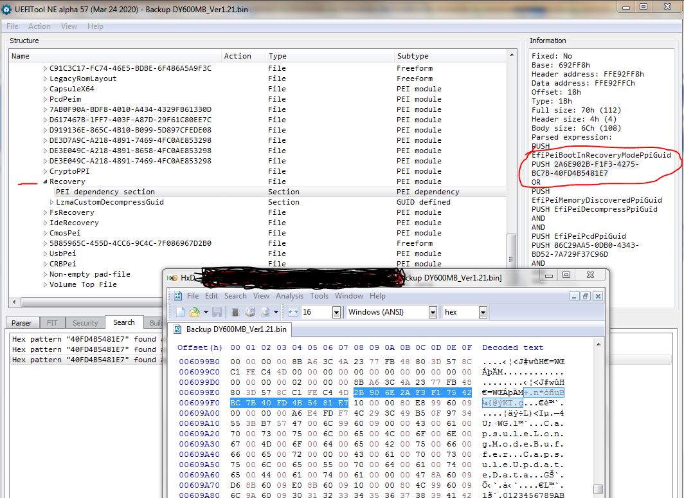Viewport: 684px width, 498px height.
Task: Click the Save icon in HxD toolbar
Action: pyautogui.click(x=217, y=312)
